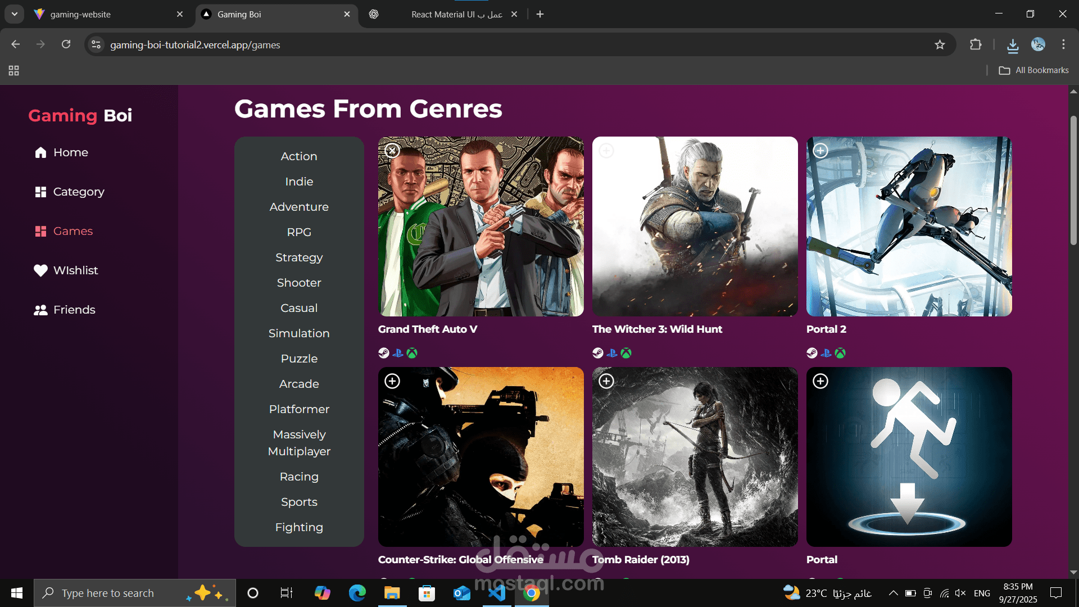Open Wishlist via heart icon
The height and width of the screenshot is (607, 1079).
40,270
